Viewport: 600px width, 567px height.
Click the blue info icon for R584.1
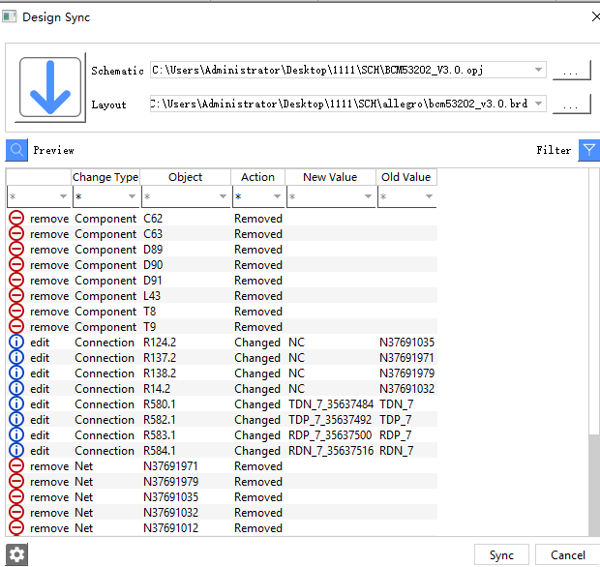(x=16, y=450)
